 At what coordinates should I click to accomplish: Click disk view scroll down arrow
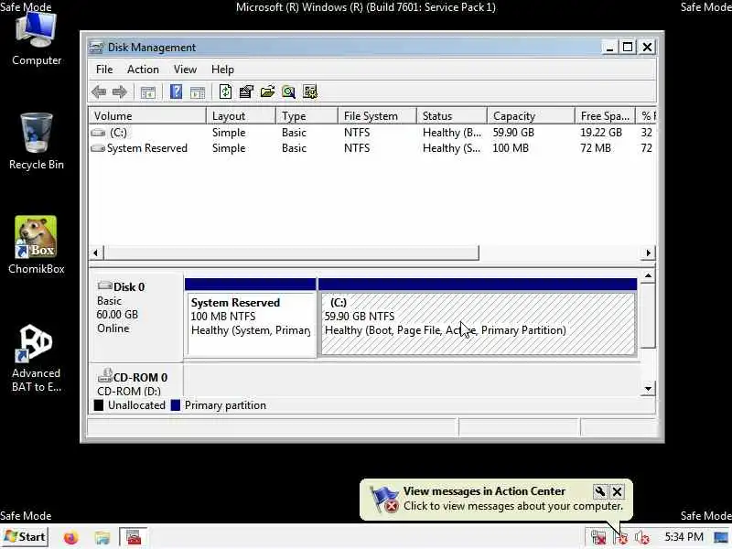[x=648, y=388]
